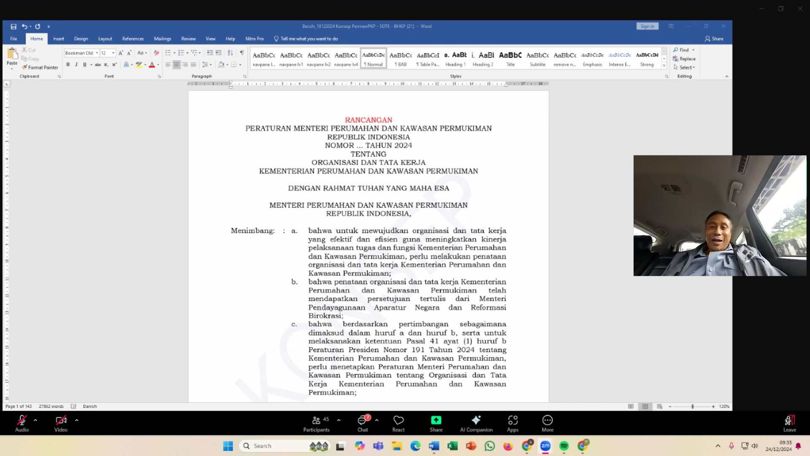Toggle Show/Hide paragraph marks
The width and height of the screenshot is (810, 456).
pyautogui.click(x=242, y=53)
